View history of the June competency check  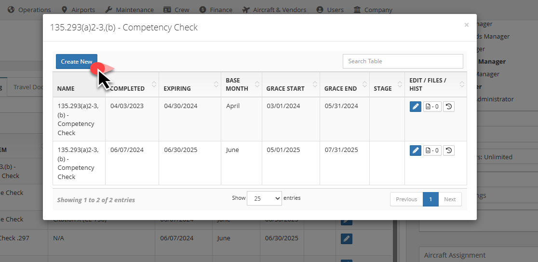coord(449,151)
